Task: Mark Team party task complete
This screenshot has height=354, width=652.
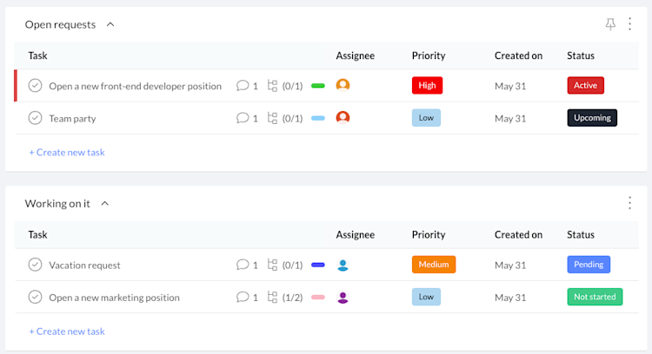Action: tap(35, 118)
